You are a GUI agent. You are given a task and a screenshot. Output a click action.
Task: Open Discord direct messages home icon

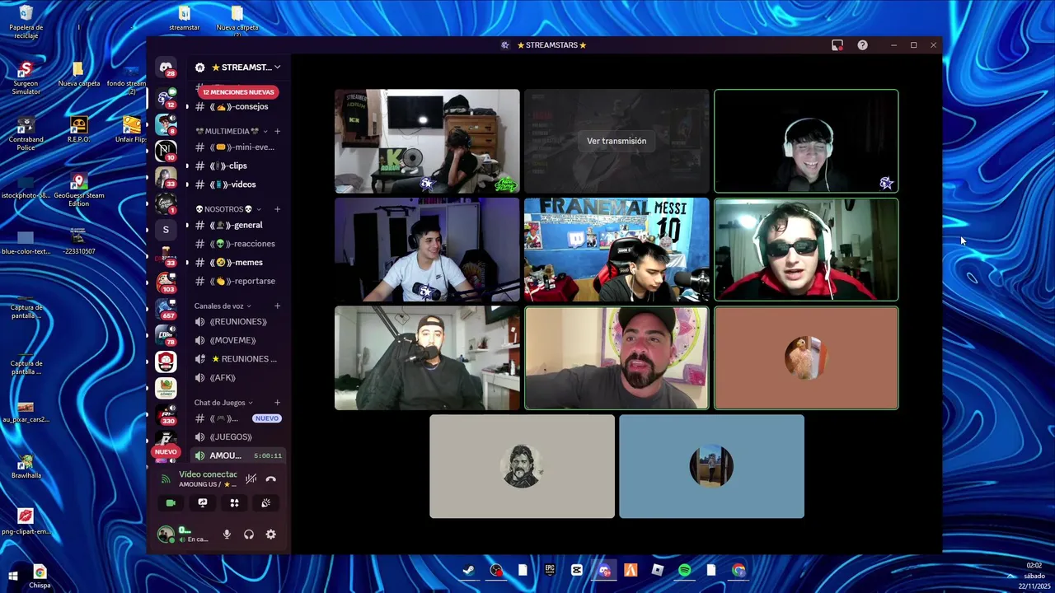166,68
